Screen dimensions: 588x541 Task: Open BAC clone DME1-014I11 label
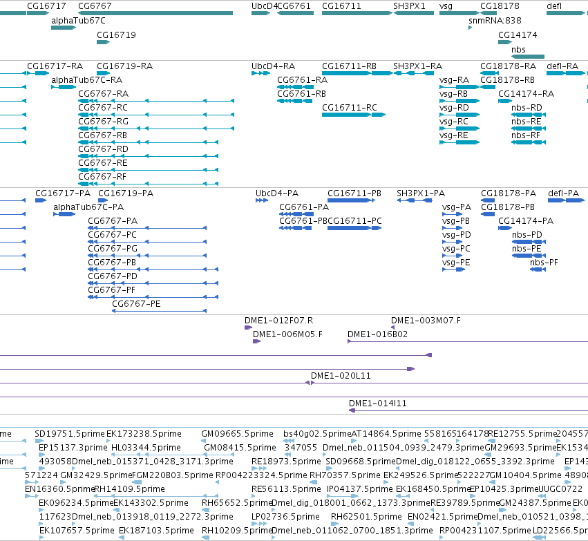pyautogui.click(x=378, y=404)
